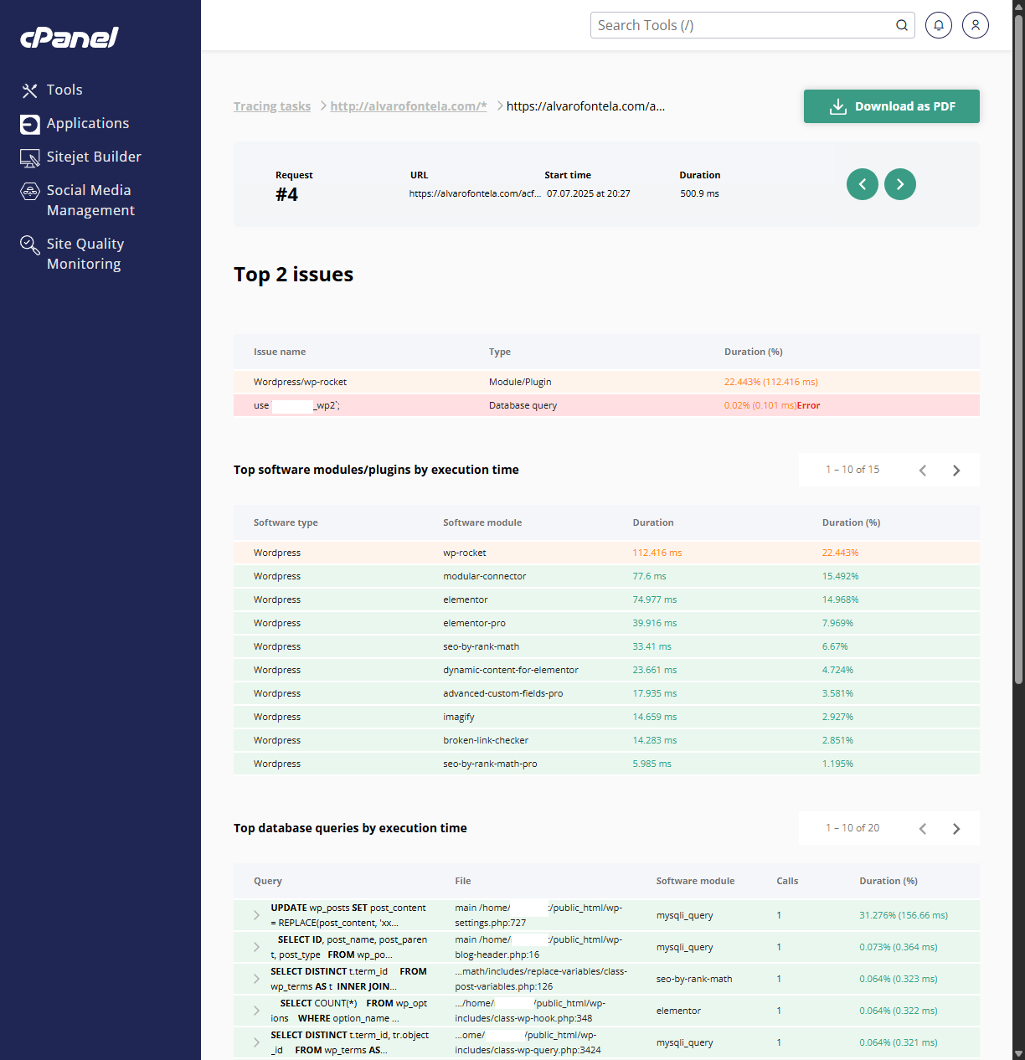This screenshot has width=1025, height=1060.
Task: Select Sitejet Builder in the sidebar
Action: (94, 157)
